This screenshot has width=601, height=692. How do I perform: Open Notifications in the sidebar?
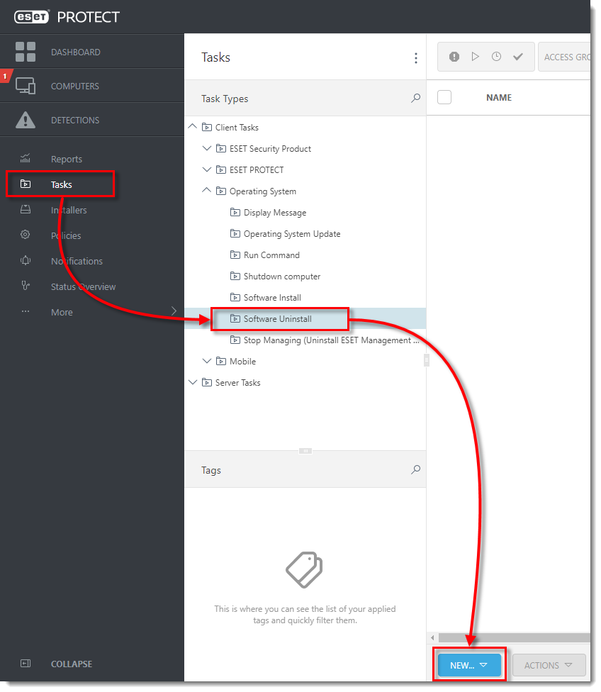click(77, 261)
